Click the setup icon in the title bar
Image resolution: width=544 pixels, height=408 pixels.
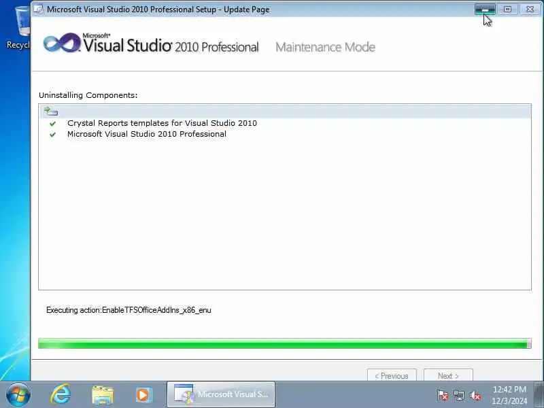point(39,10)
